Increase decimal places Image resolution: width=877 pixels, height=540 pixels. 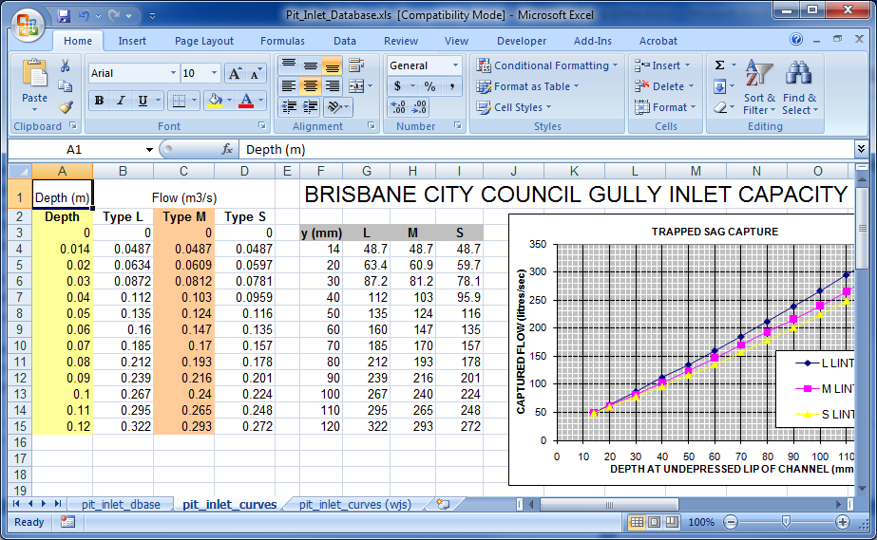point(398,107)
